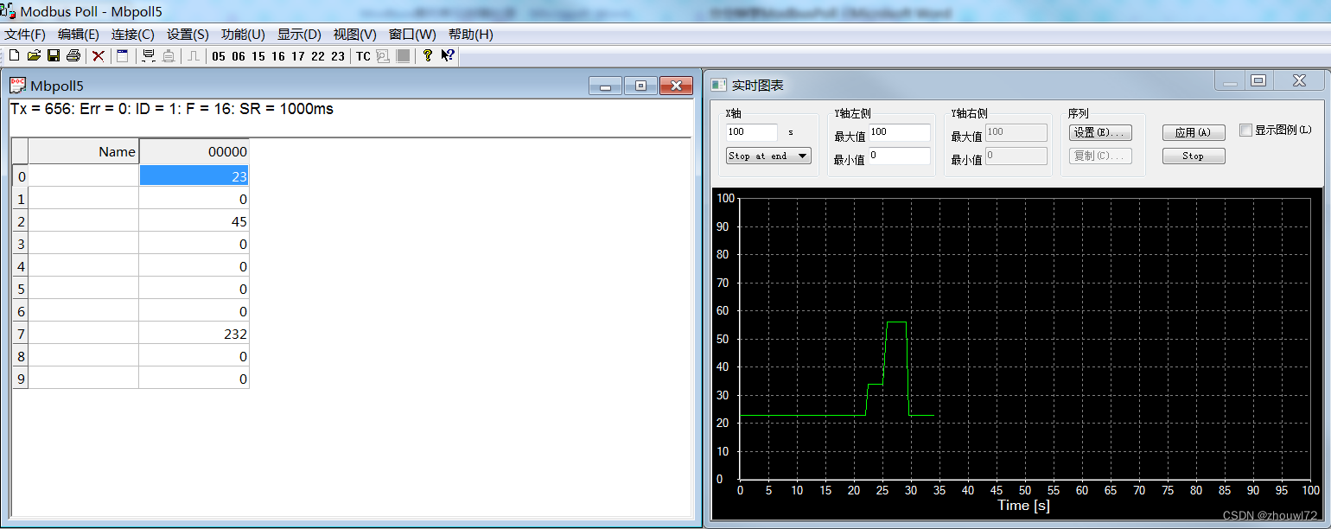Toggle the 显示图例(L) checkbox
Screen dimensions: 1331x529
(1245, 131)
